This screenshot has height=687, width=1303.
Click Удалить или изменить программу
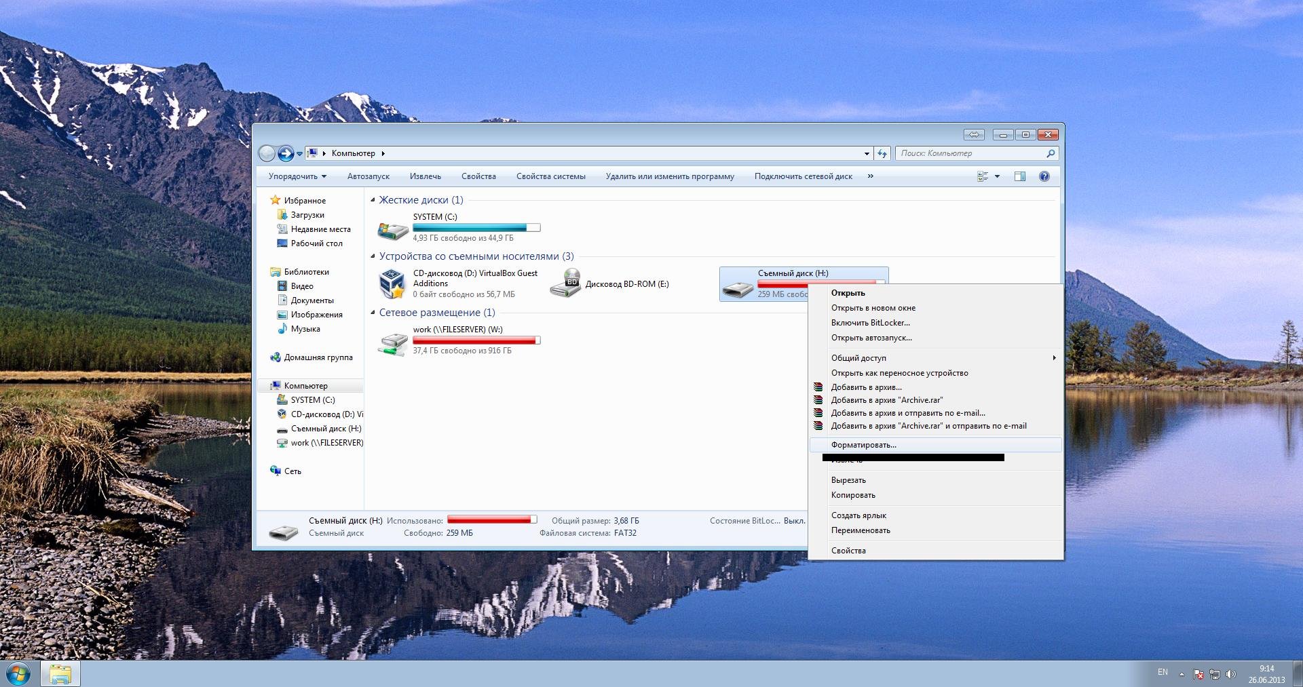coord(670,176)
